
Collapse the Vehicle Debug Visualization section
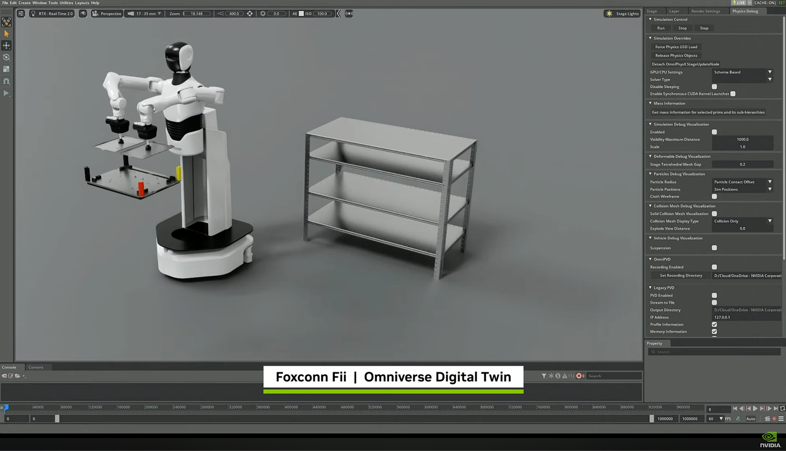pyautogui.click(x=651, y=238)
